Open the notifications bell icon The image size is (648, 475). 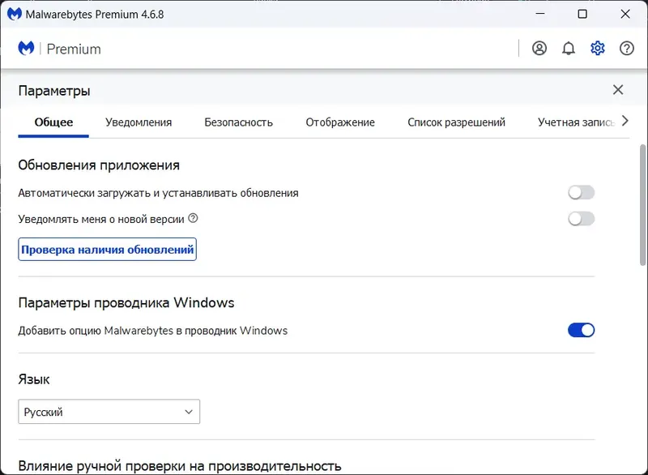coord(569,49)
